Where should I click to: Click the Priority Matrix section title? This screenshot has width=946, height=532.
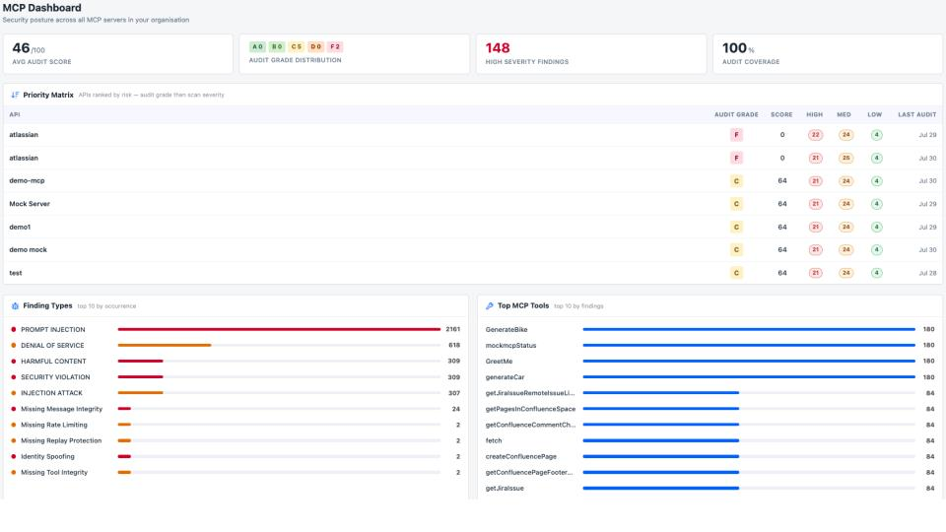(x=48, y=95)
